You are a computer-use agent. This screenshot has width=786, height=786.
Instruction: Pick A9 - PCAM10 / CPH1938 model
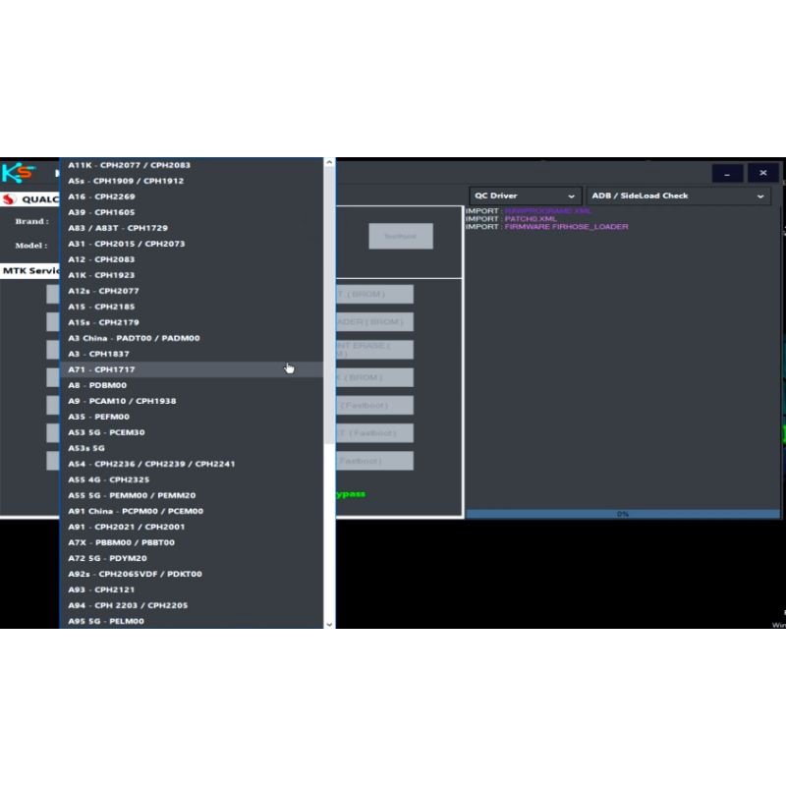click(x=192, y=401)
